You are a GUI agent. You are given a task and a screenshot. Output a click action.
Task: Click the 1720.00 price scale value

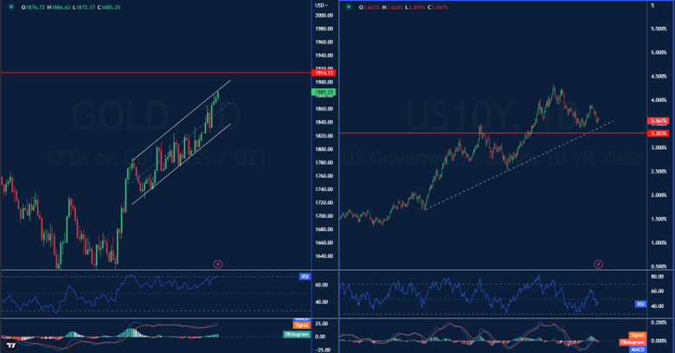pyautogui.click(x=325, y=202)
